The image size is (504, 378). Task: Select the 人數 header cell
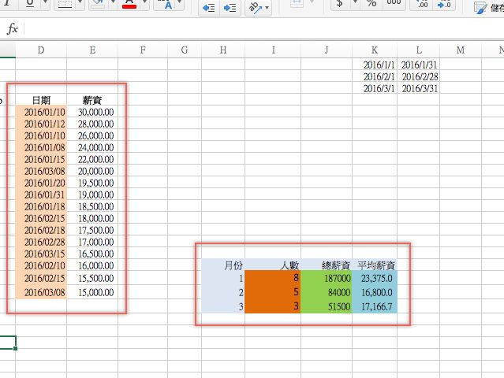(x=273, y=265)
